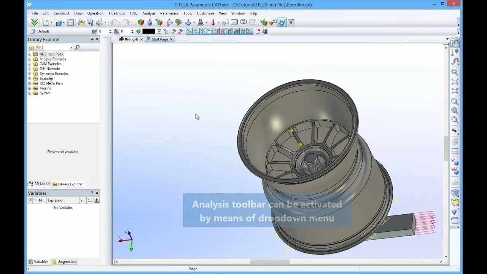Click the level value spinner arrows
The image size is (487, 274).
click(x=110, y=31)
